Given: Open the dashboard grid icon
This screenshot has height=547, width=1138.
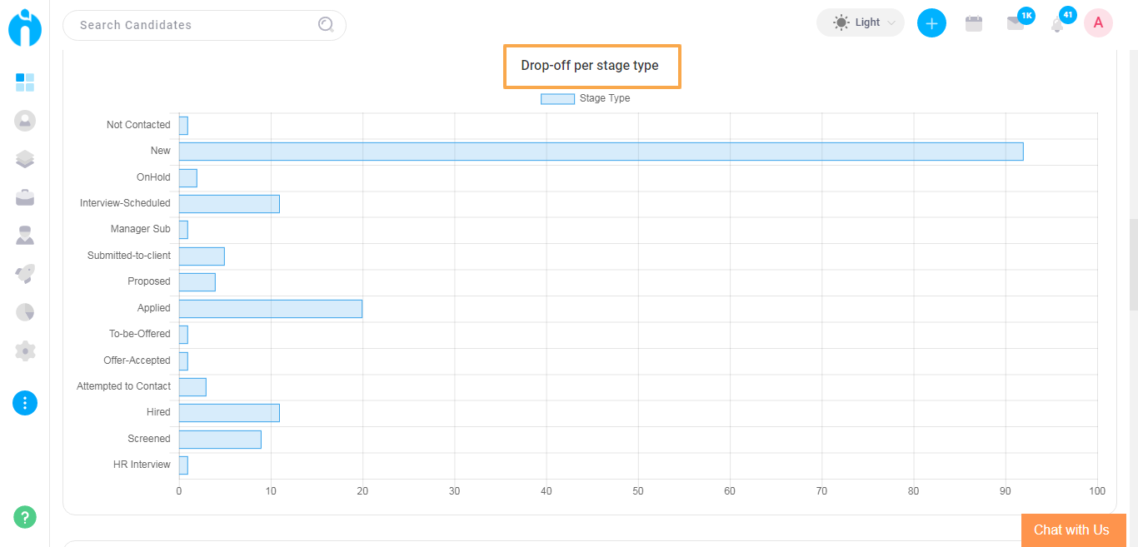Looking at the screenshot, I should coord(25,82).
